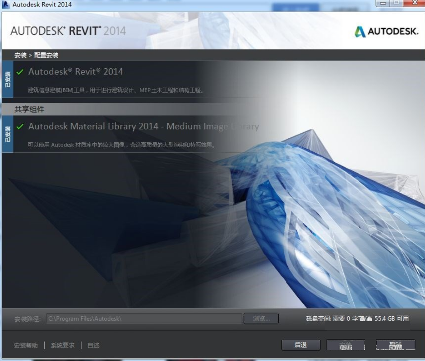Click the Revit app icon in title bar
This screenshot has height=361, width=425.
coord(5,5)
